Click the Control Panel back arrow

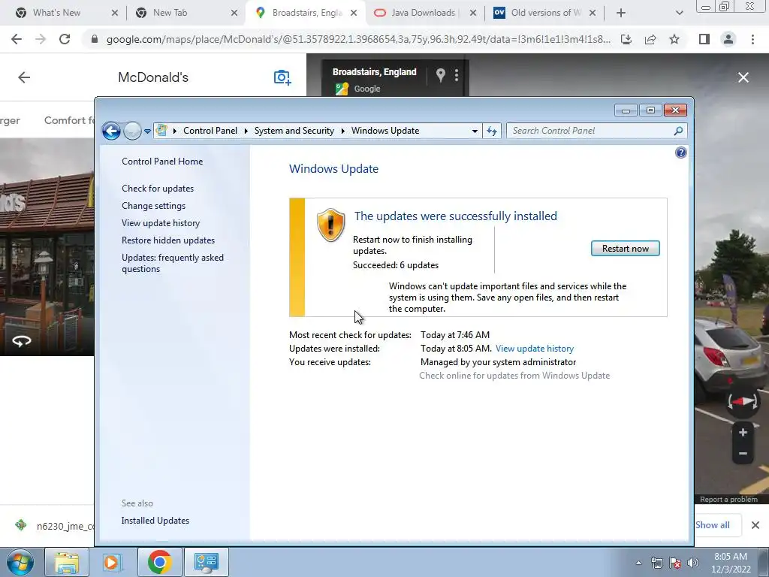pyautogui.click(x=111, y=131)
